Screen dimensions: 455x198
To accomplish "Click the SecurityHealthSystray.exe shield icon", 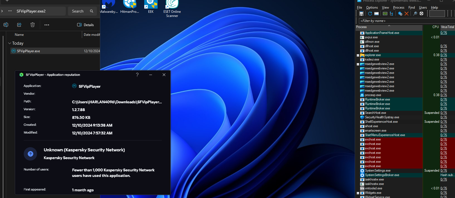I will tap(362, 117).
